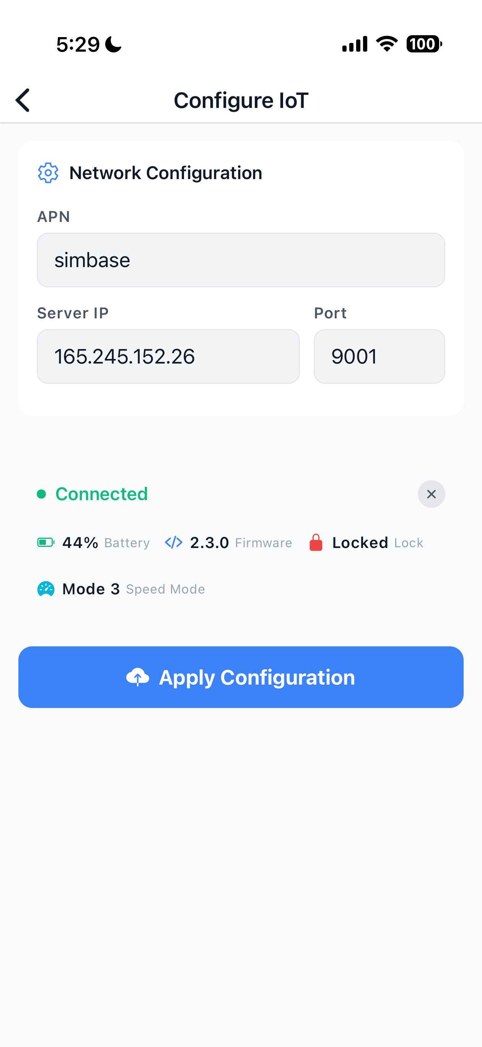Tap the Wi-Fi icon in status bar
The width and height of the screenshot is (482, 1047).
(x=386, y=44)
